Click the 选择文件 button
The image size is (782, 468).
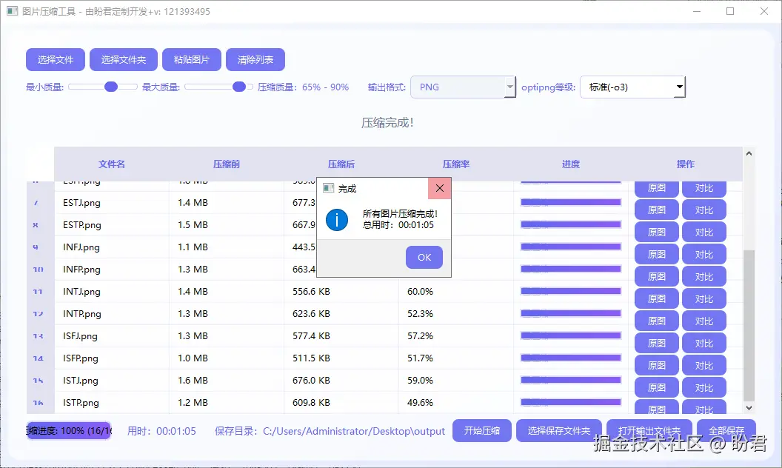pos(56,60)
